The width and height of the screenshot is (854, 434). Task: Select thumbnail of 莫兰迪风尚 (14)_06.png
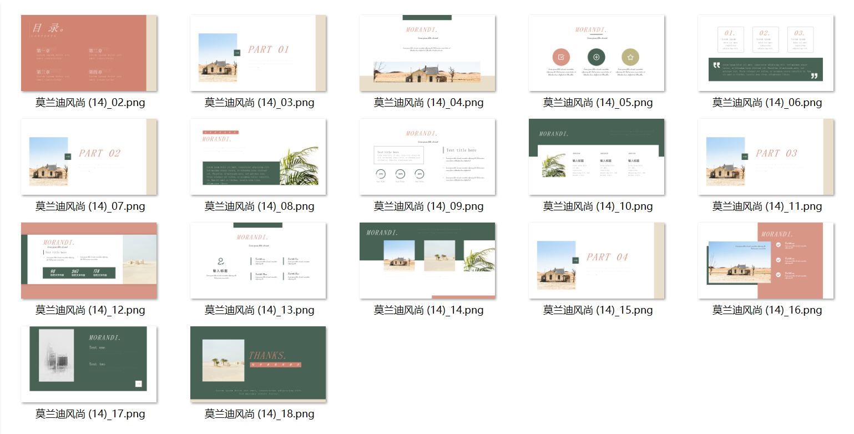[766, 53]
